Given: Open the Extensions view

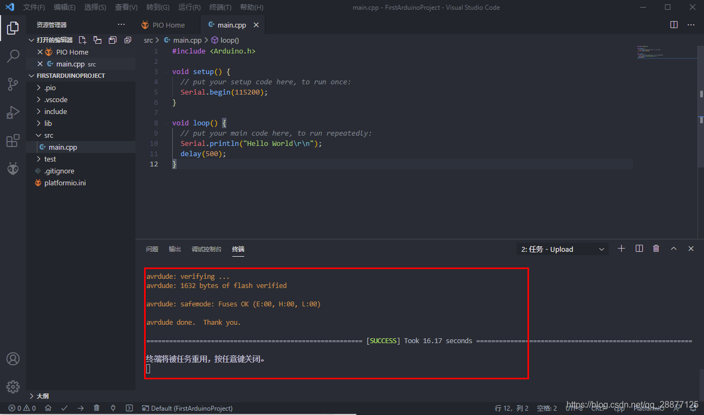Looking at the screenshot, I should [13, 141].
